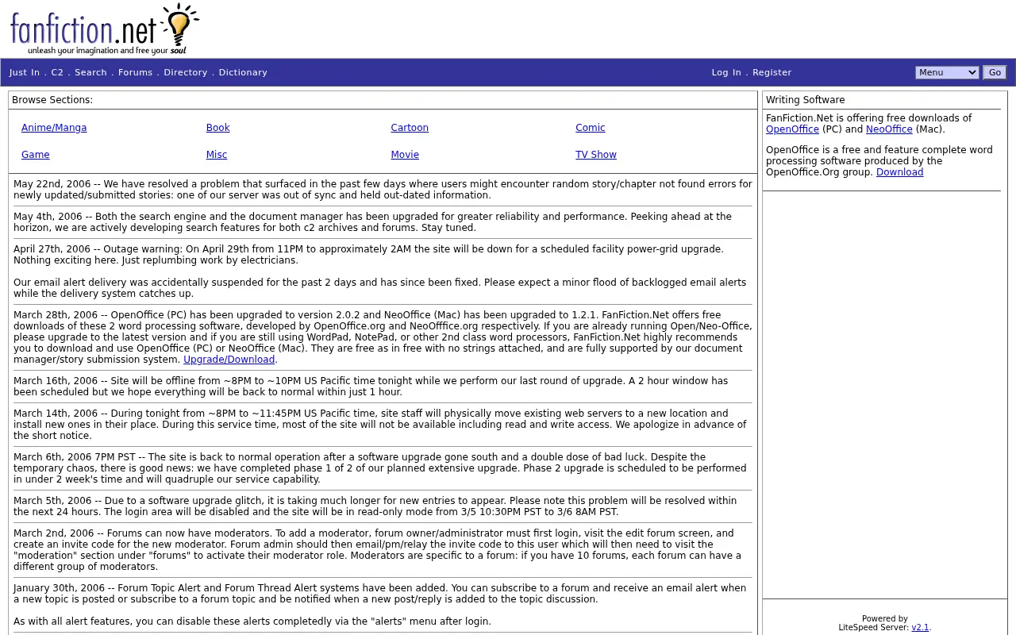Screen dimensions: 1016x635
Task: Select the 'March 14th, 2006' news entry
Action: pyautogui.click(x=383, y=425)
